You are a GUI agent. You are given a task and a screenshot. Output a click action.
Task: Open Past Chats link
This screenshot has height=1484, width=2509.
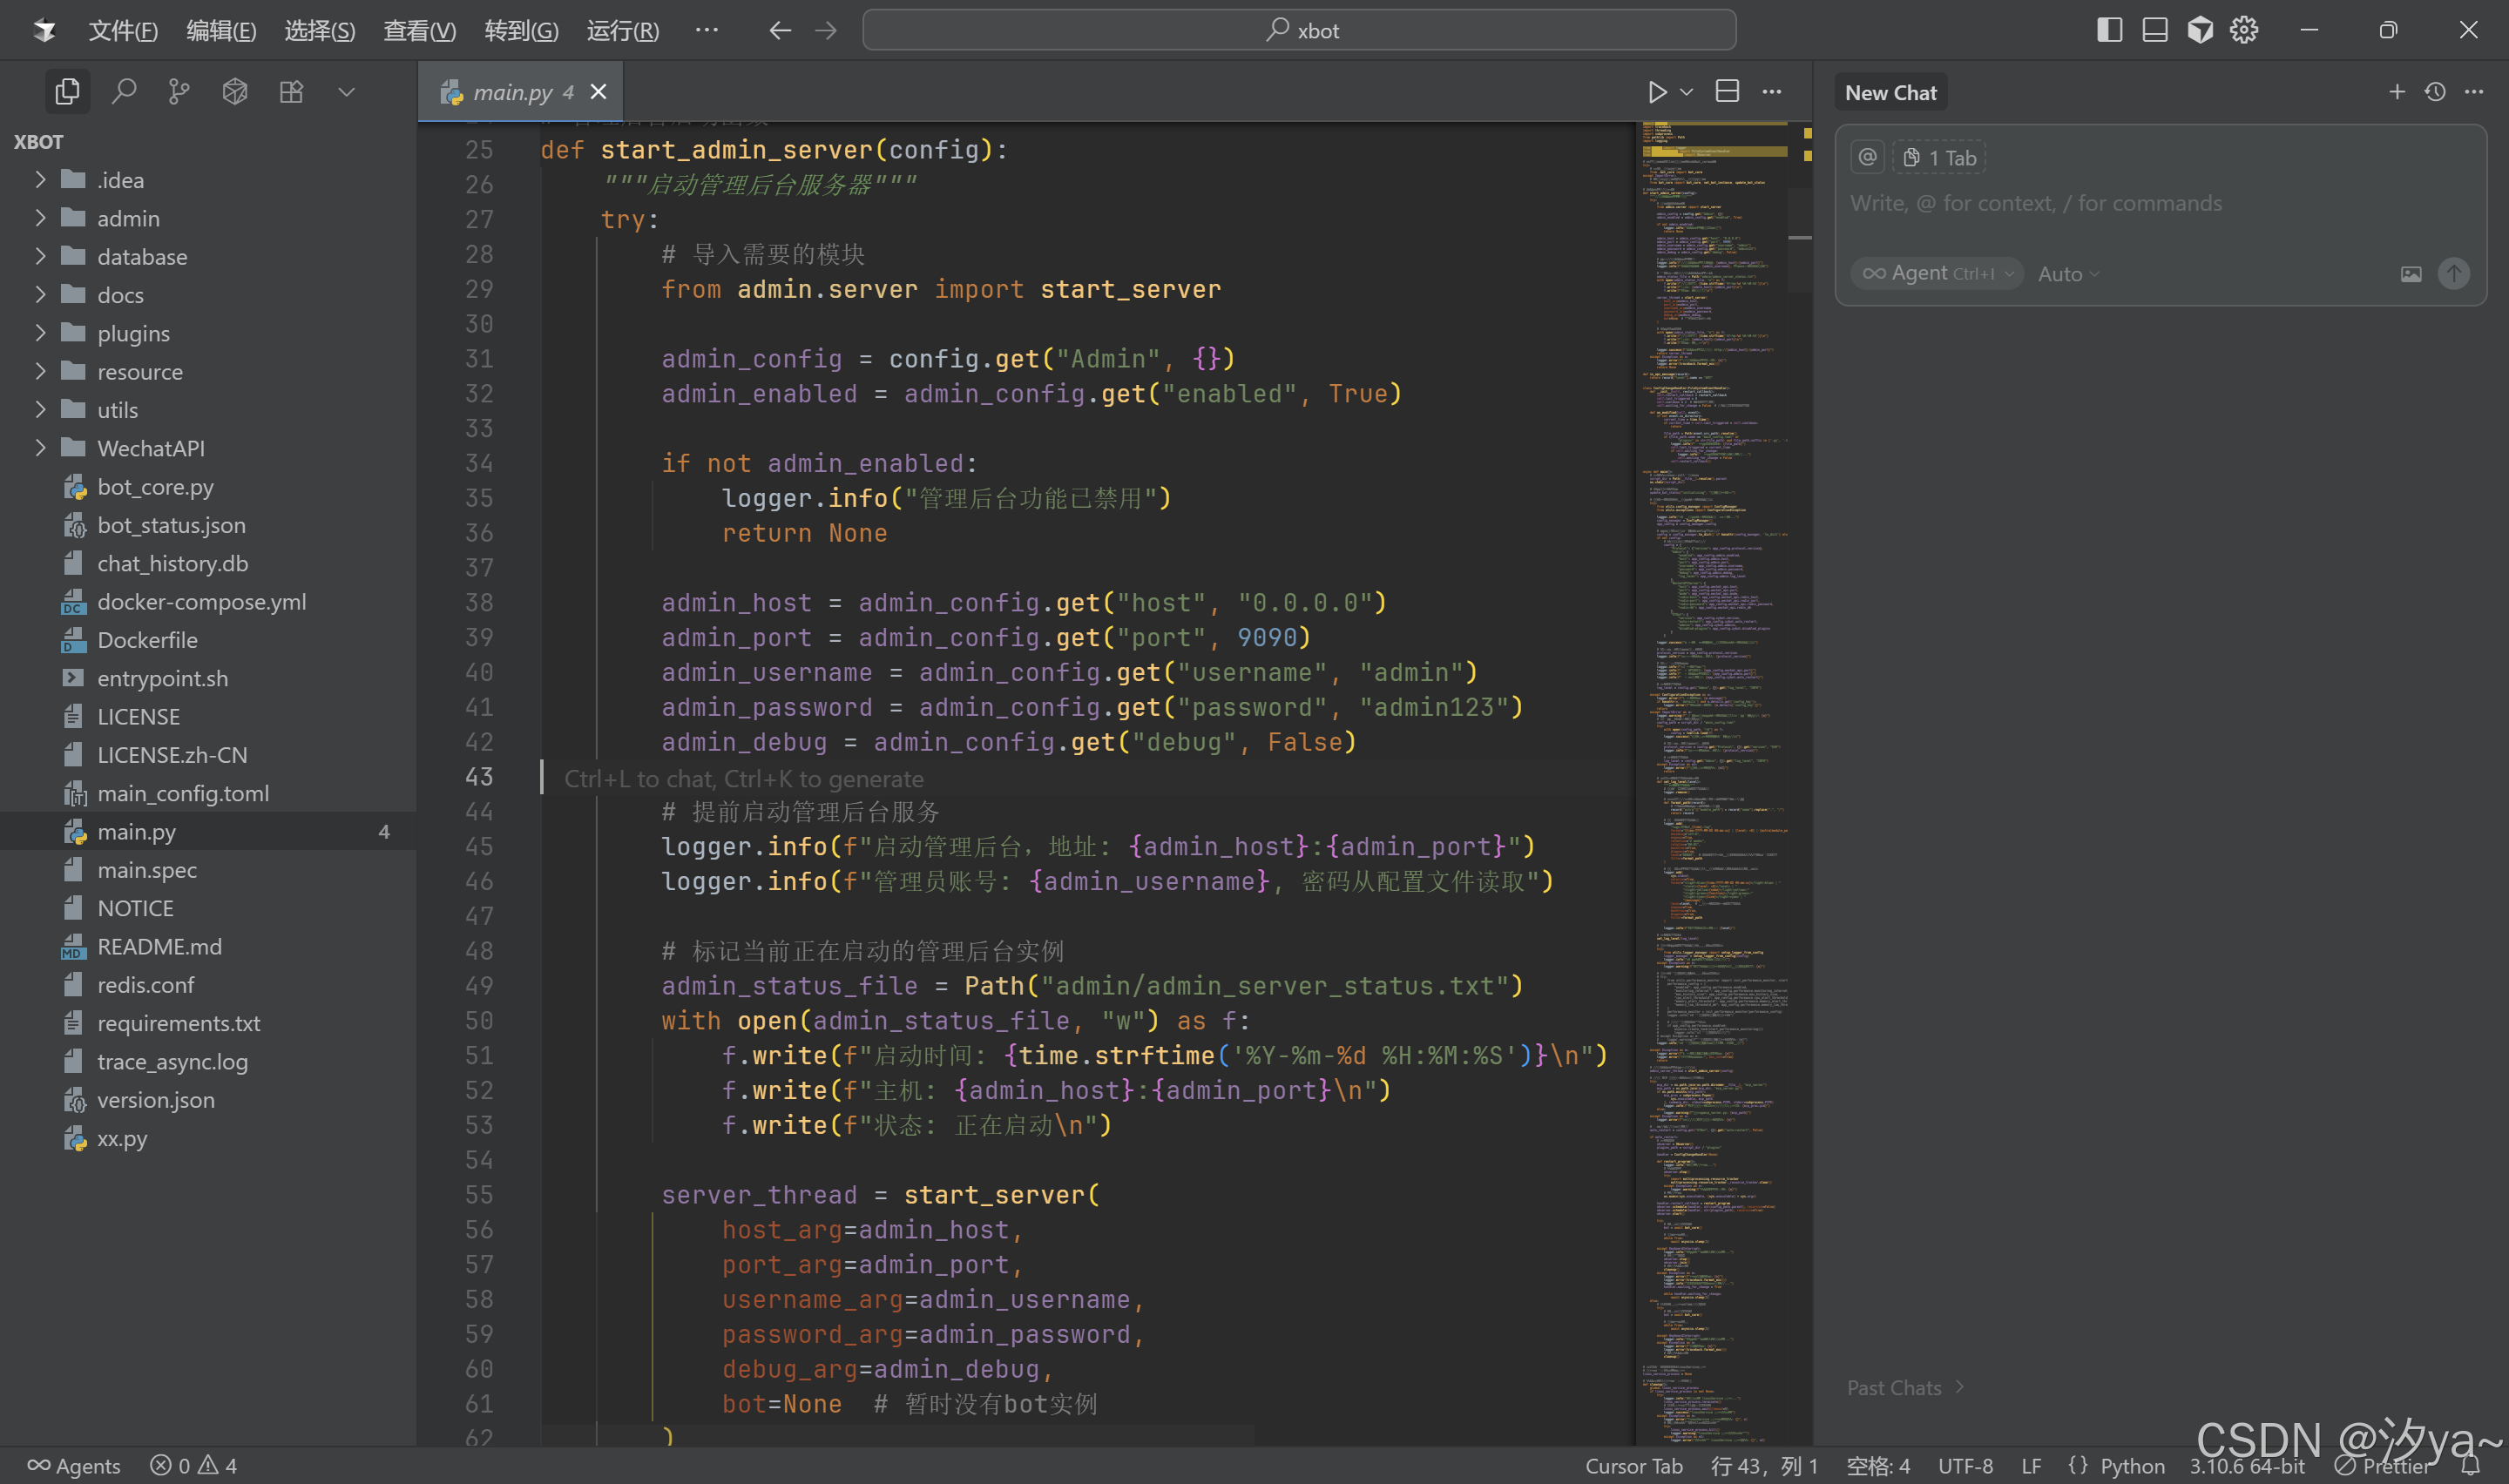click(x=1905, y=1388)
